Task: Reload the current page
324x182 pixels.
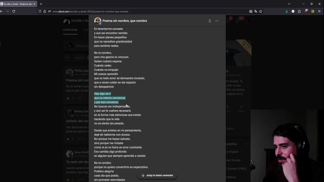Action: click(x=14, y=11)
